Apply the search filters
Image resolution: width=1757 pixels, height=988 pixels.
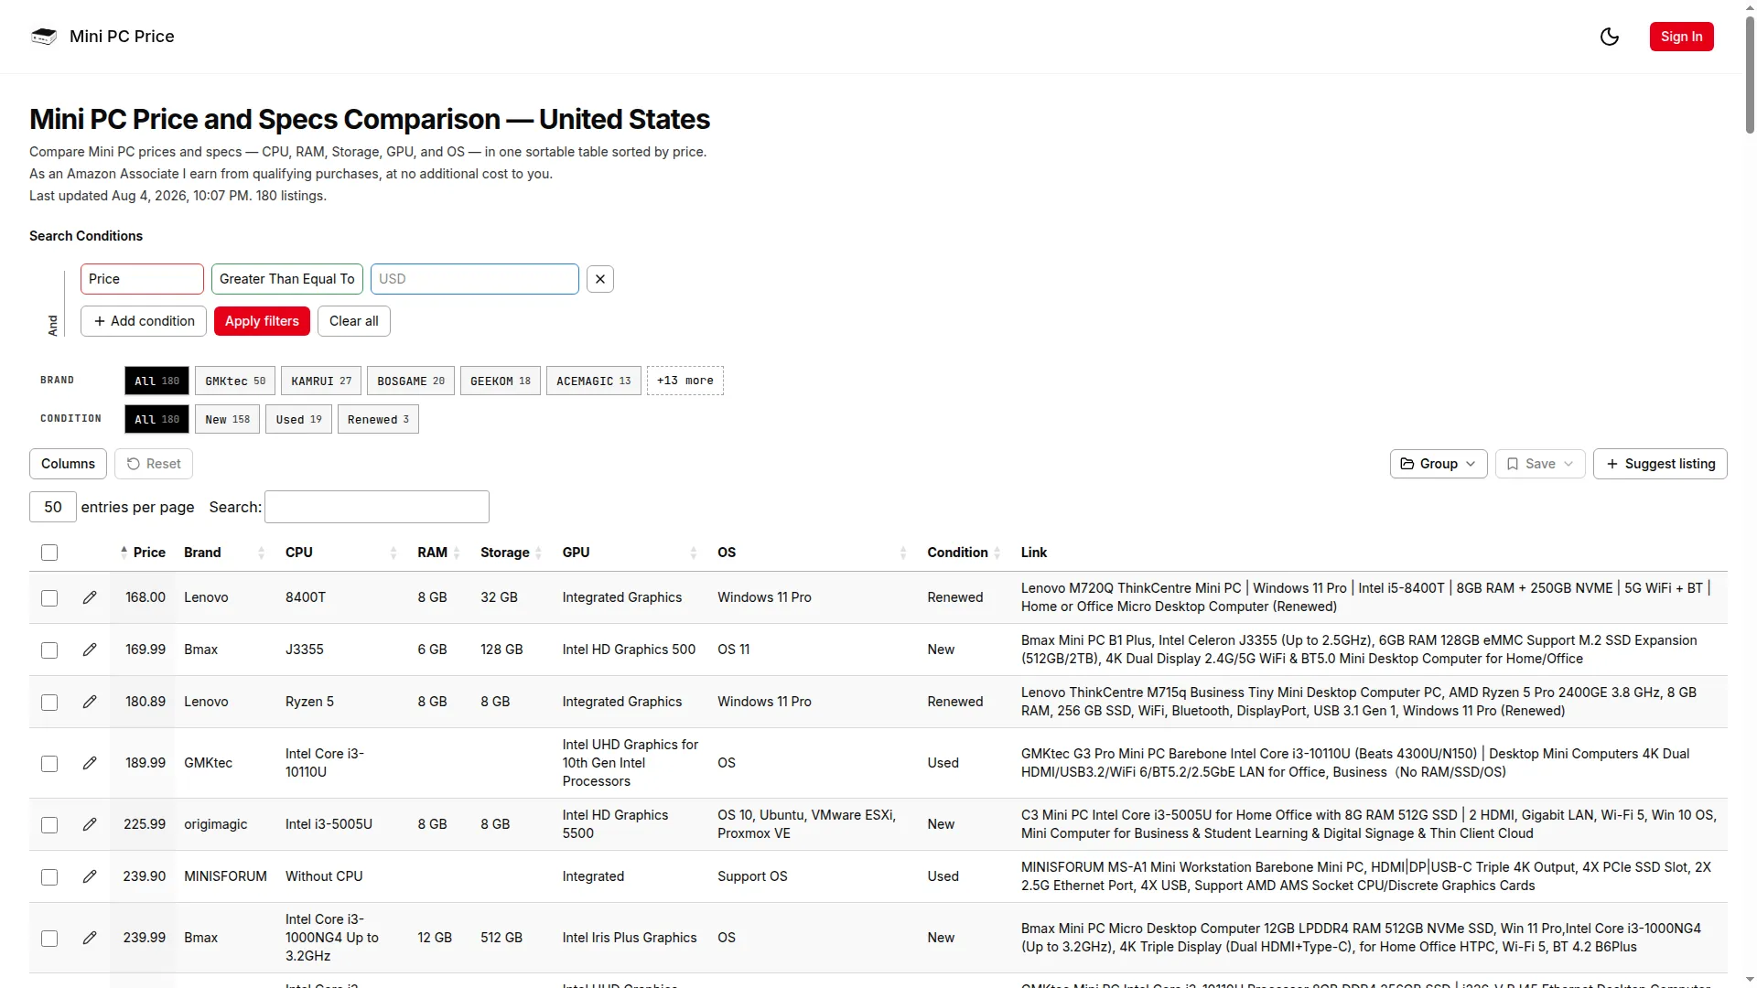pos(262,321)
